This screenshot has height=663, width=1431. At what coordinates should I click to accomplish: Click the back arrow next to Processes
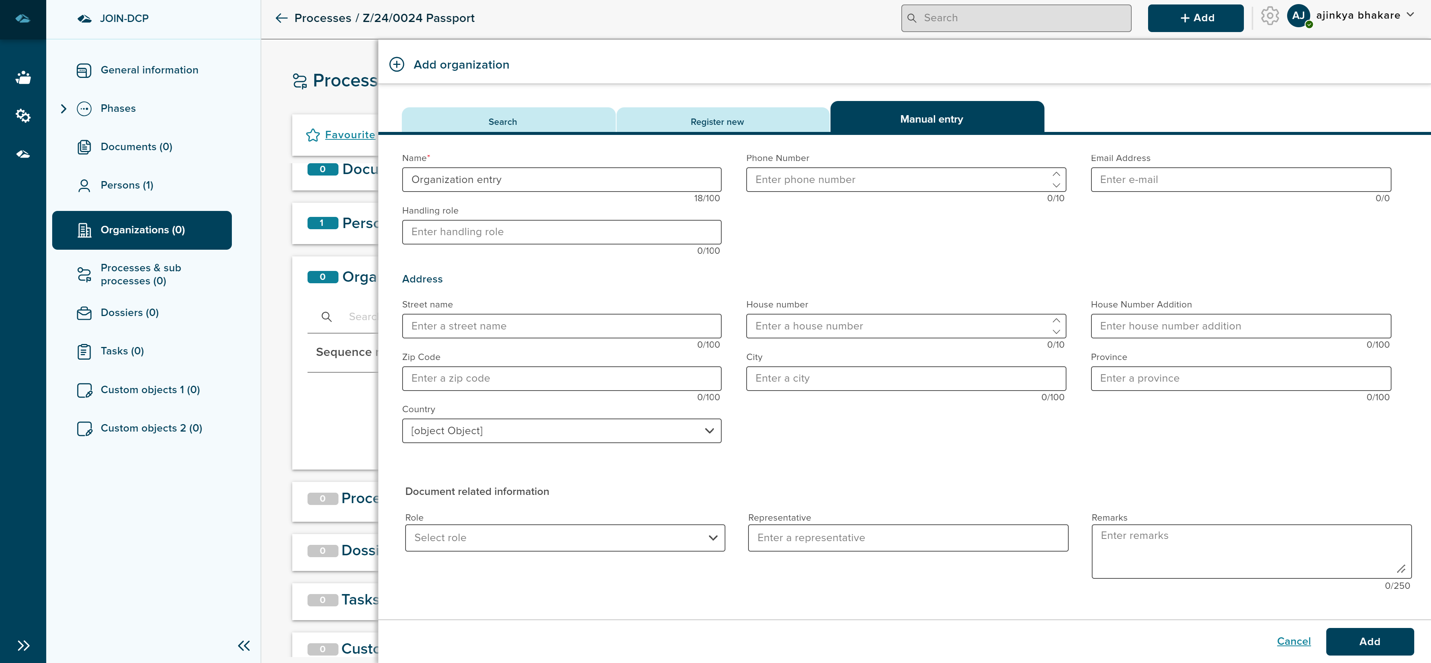[x=282, y=18]
